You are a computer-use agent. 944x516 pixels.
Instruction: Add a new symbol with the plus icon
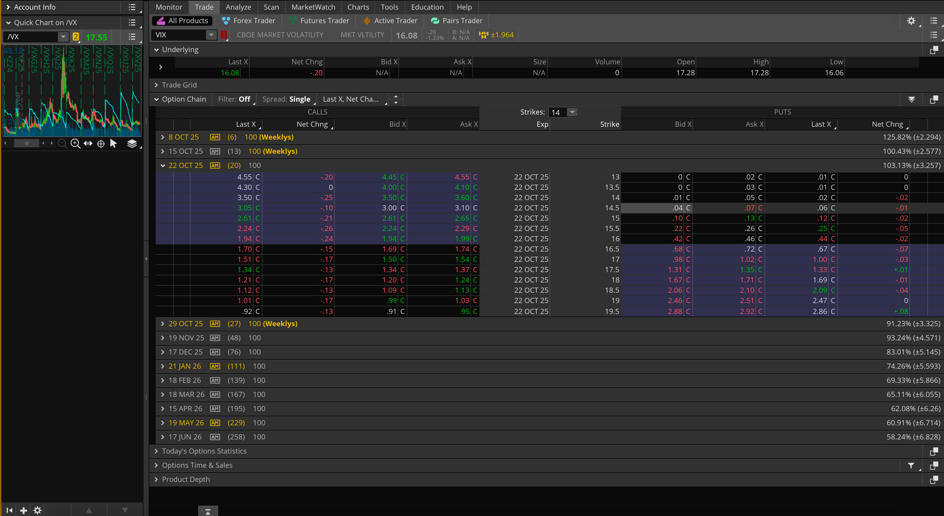(x=23, y=510)
